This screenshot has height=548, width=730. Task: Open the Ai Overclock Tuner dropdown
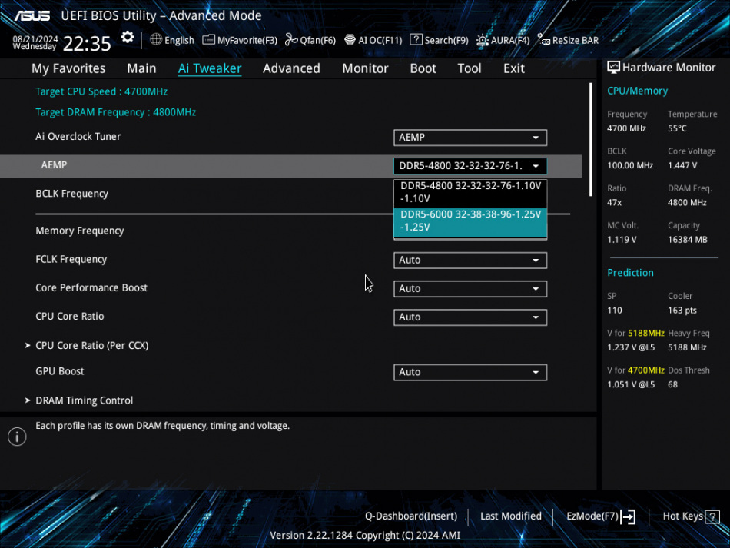pyautogui.click(x=470, y=138)
